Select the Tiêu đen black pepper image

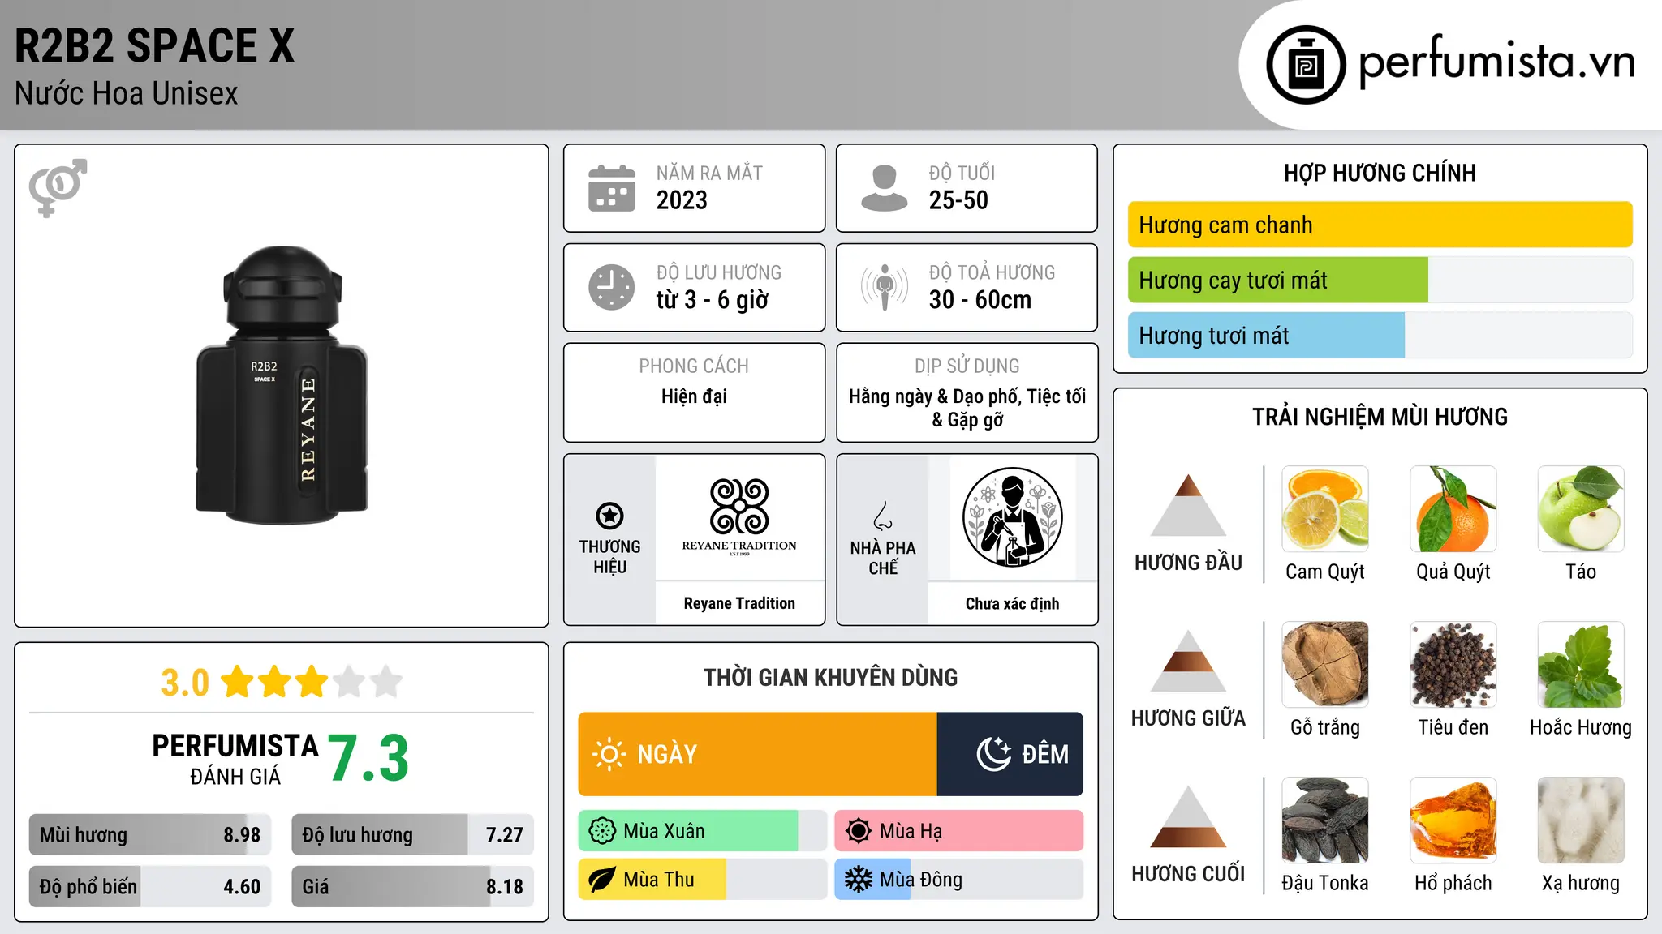click(x=1453, y=665)
